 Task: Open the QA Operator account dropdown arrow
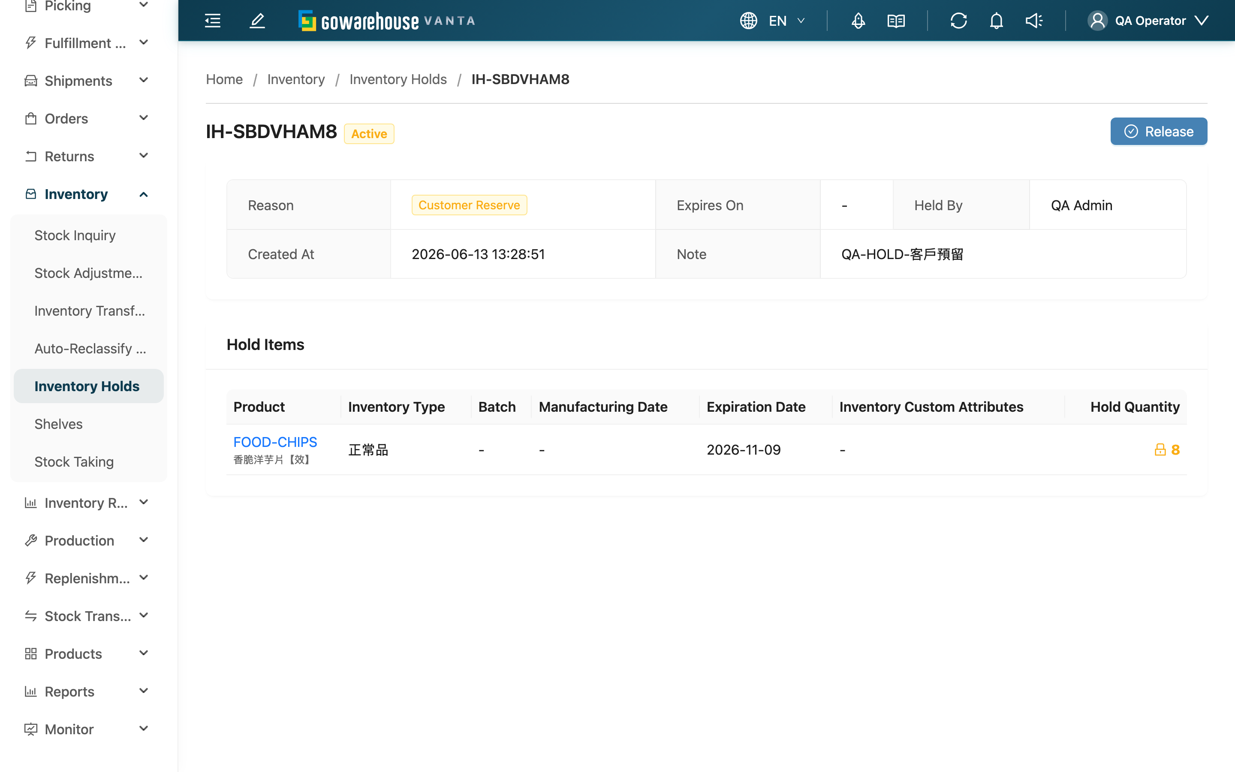pos(1201,21)
